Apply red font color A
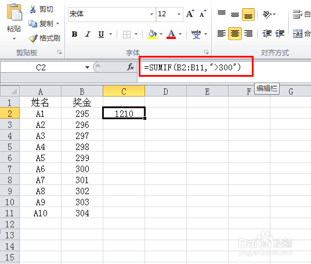 (x=171, y=34)
